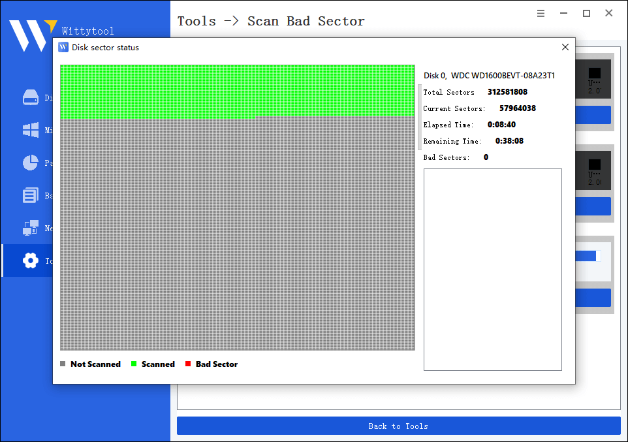Image resolution: width=628 pixels, height=442 pixels.
Task: Click the empty bad sector log list
Action: [492, 269]
